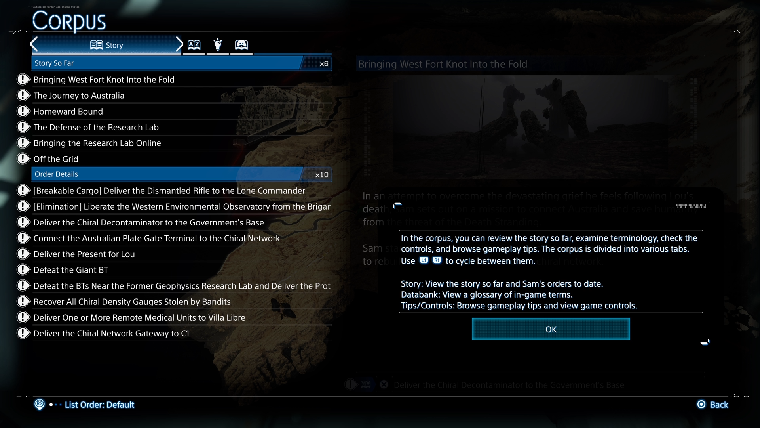Select 'Homeward Bound' story entry
The image size is (760, 428).
click(182, 111)
